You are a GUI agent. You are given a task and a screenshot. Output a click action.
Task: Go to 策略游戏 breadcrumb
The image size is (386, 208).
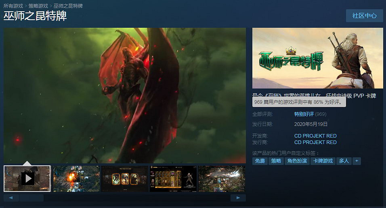[x=38, y=6]
